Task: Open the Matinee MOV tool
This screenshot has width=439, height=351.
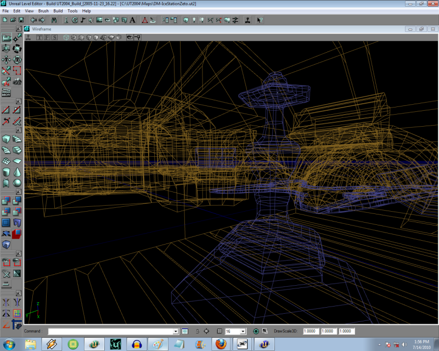Action: [6, 93]
